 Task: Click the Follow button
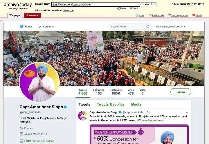click(x=181, y=92)
